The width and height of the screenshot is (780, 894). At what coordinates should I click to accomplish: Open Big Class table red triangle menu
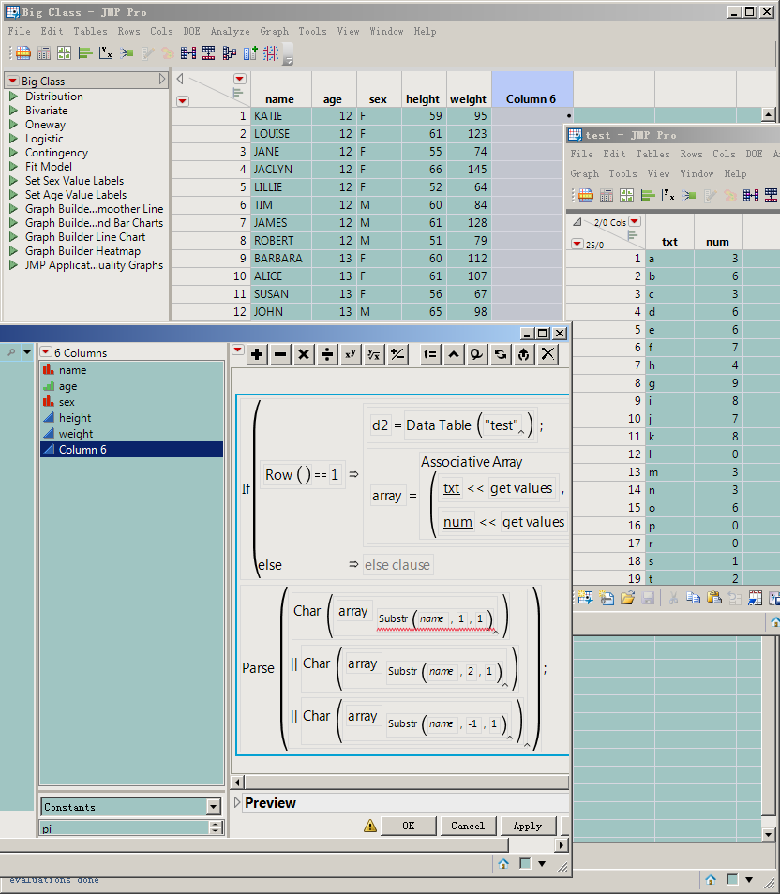(12, 81)
